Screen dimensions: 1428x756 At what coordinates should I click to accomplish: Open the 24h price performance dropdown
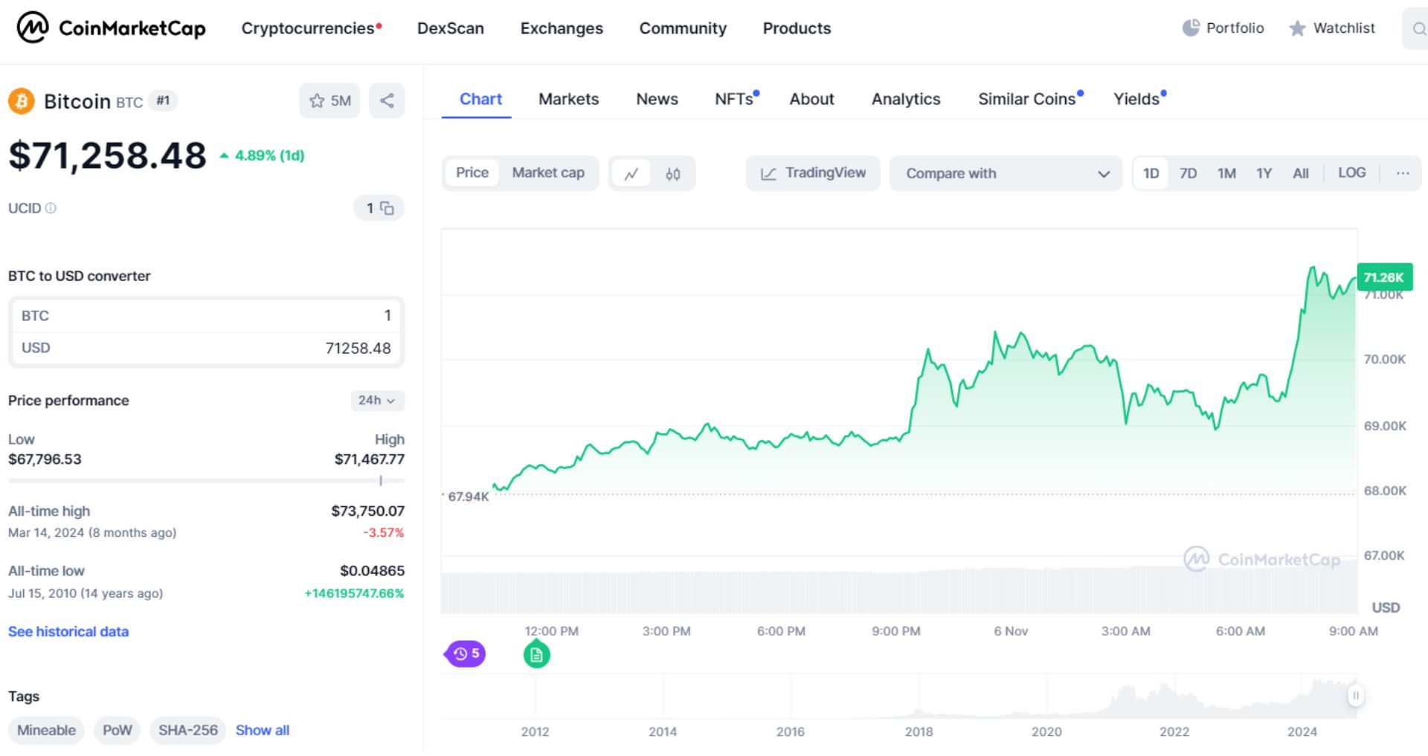(376, 401)
